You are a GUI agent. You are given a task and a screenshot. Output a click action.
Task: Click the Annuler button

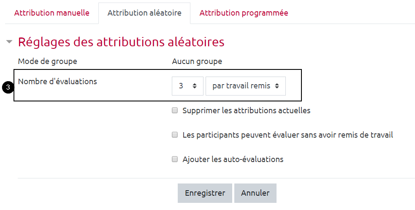point(255,193)
